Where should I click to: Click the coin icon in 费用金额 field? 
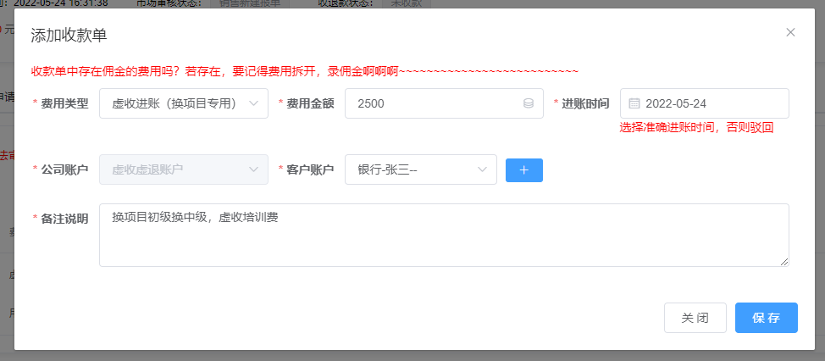point(529,103)
